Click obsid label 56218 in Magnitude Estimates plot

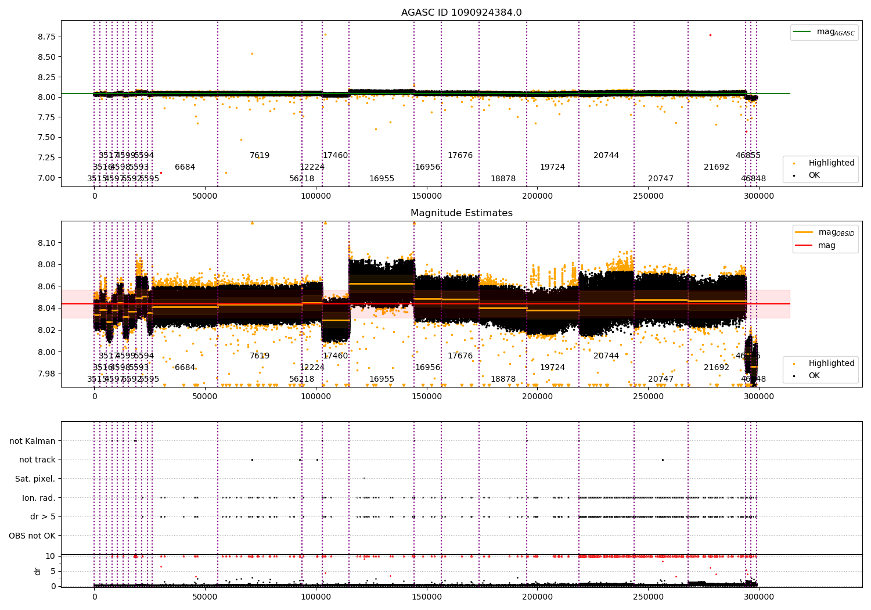click(x=302, y=379)
